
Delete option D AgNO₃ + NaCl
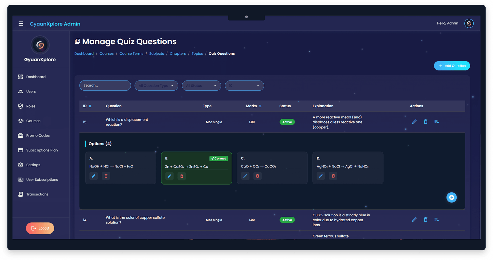point(333,176)
